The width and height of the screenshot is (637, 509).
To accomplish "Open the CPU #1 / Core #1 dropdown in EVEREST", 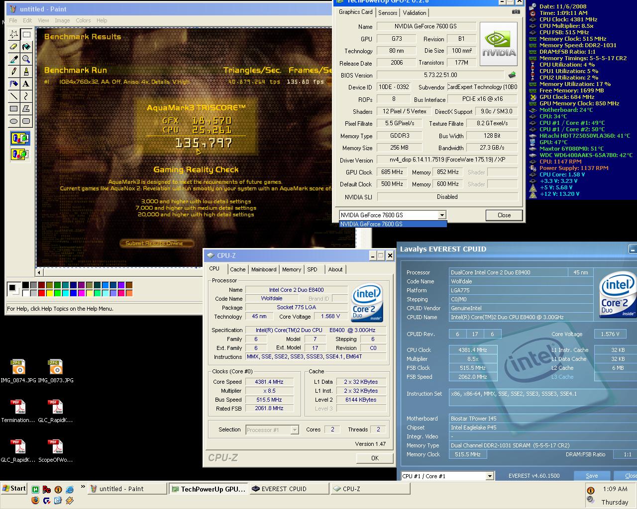I will coord(489,476).
